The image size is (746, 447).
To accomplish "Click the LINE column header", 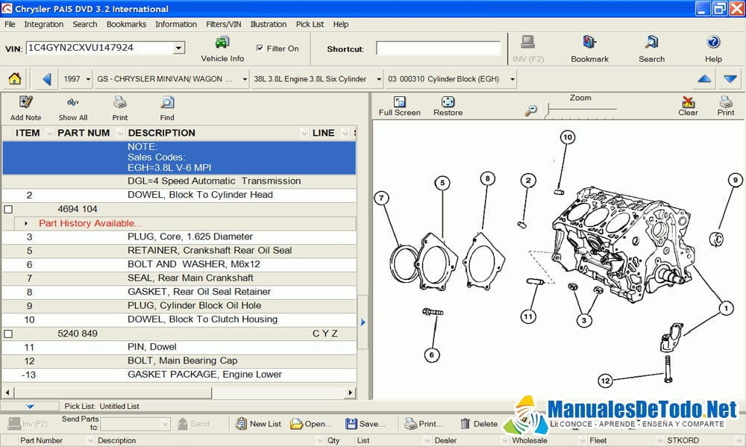I will (x=324, y=134).
